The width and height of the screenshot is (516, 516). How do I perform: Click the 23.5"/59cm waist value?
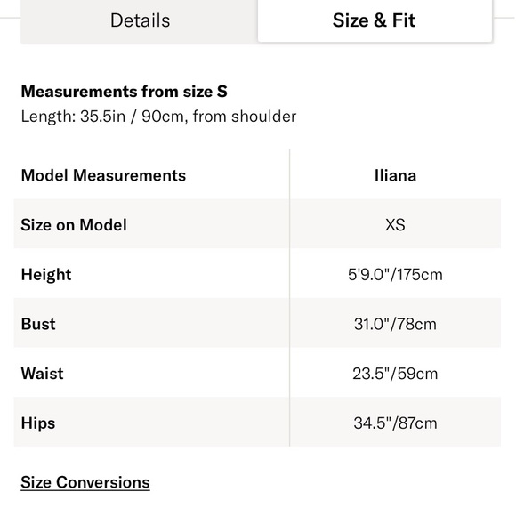(395, 374)
